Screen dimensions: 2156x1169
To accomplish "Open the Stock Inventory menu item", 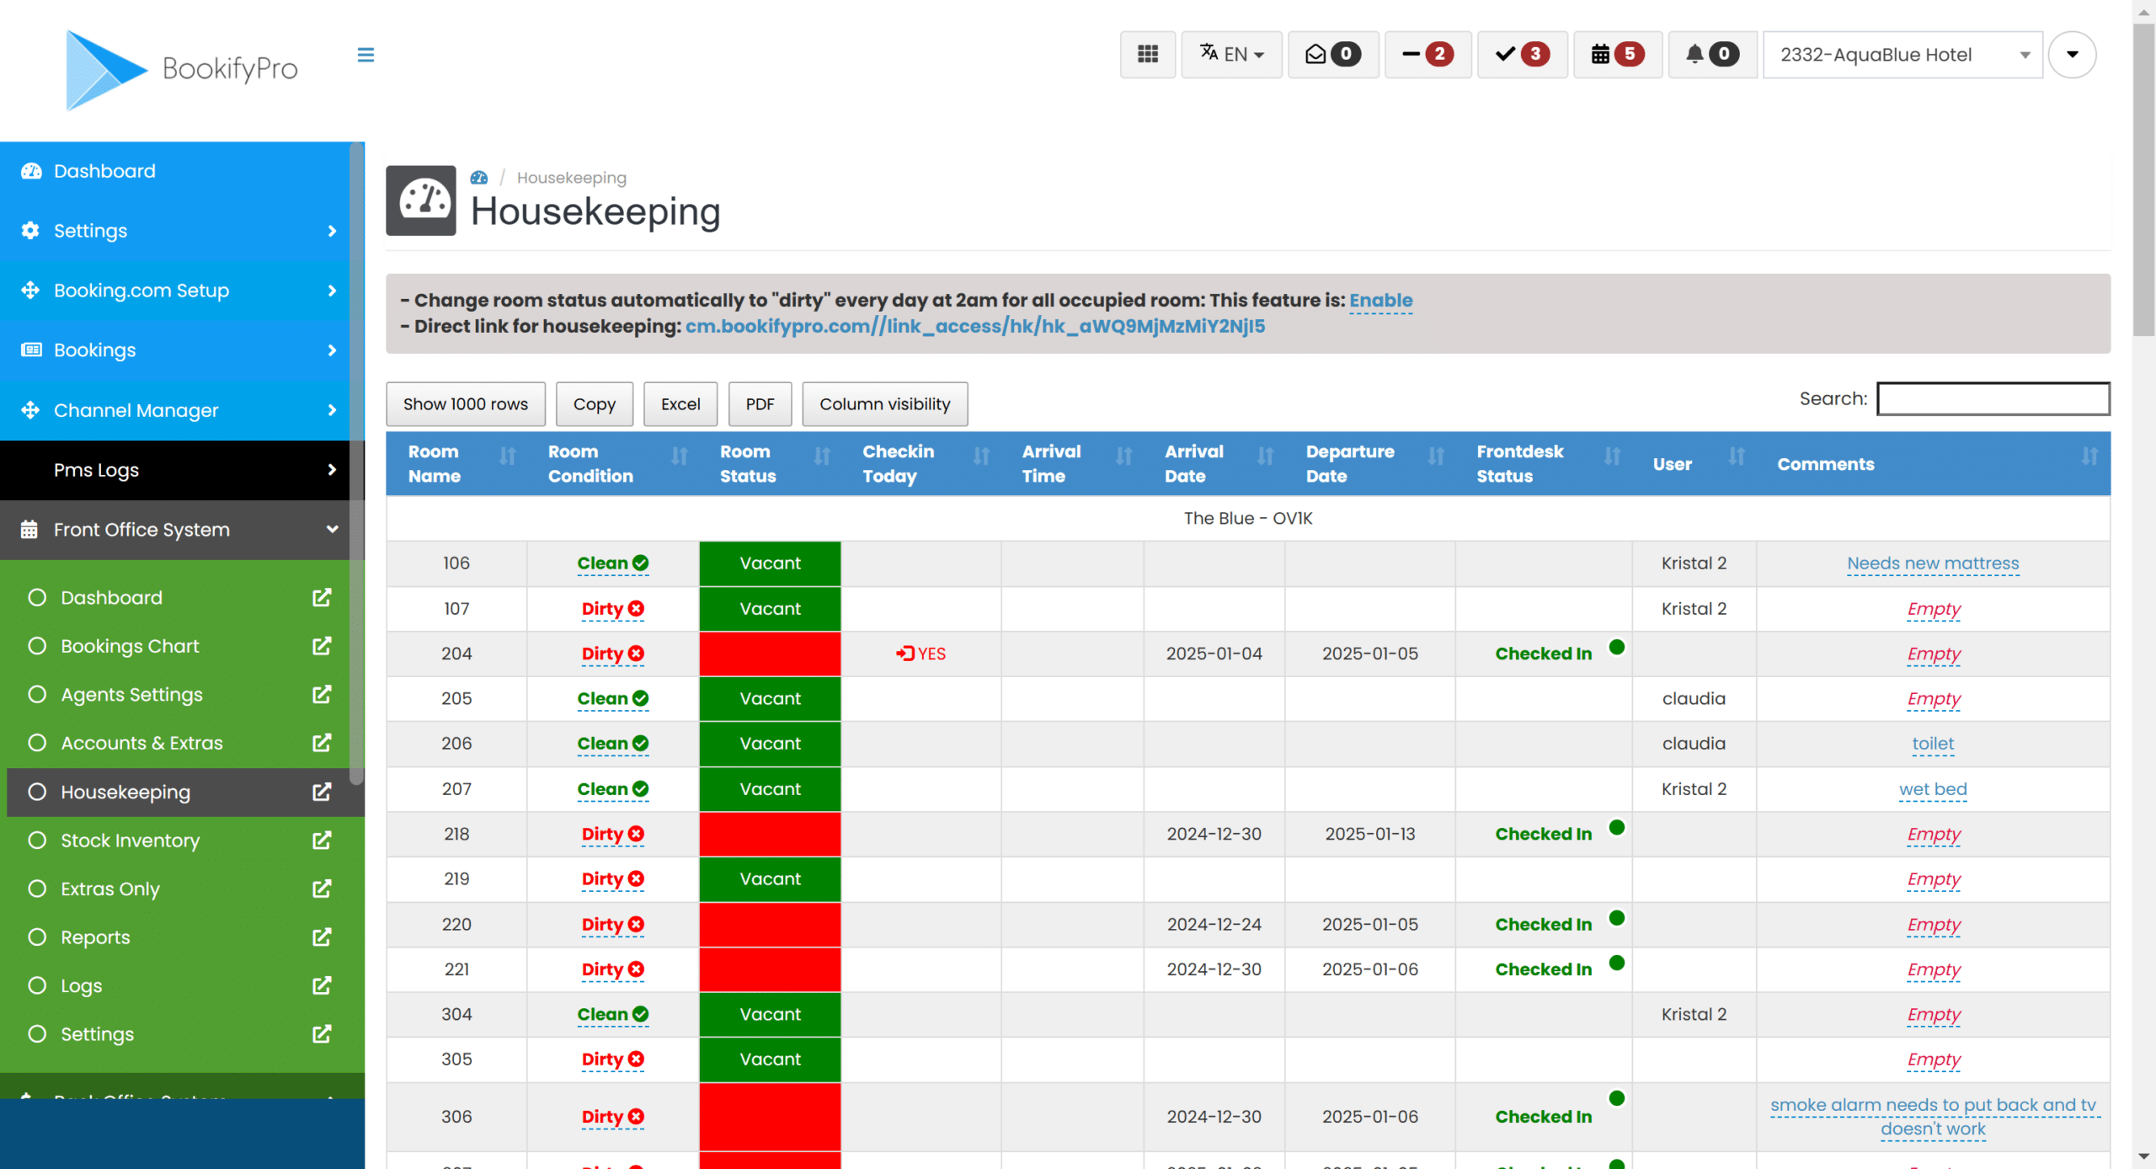I will click(130, 840).
